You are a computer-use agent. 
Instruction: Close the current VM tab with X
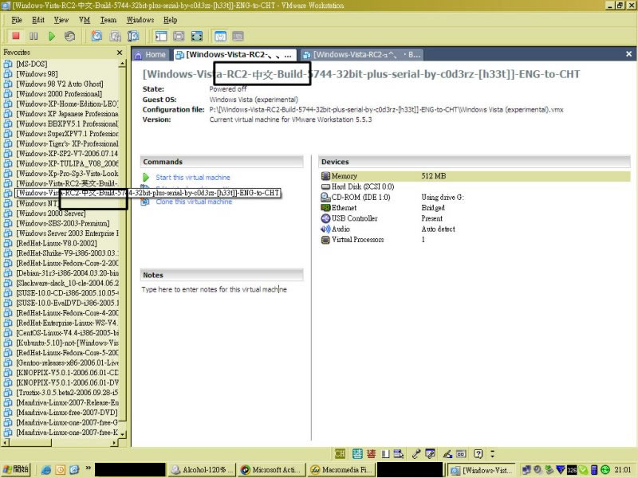click(628, 54)
